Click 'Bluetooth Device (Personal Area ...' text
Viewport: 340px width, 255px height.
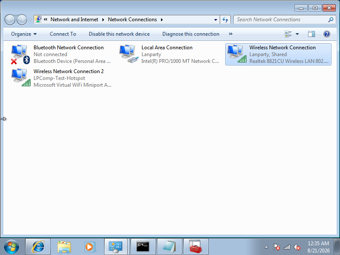(x=72, y=61)
